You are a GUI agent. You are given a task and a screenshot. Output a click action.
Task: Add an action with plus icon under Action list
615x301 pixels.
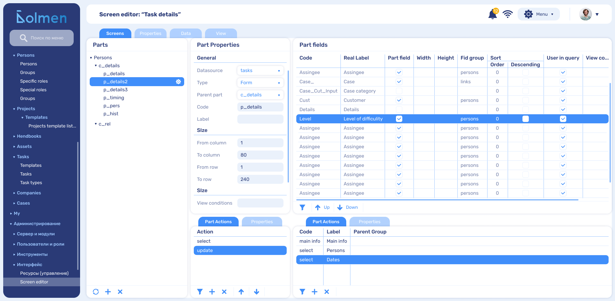pos(212,292)
